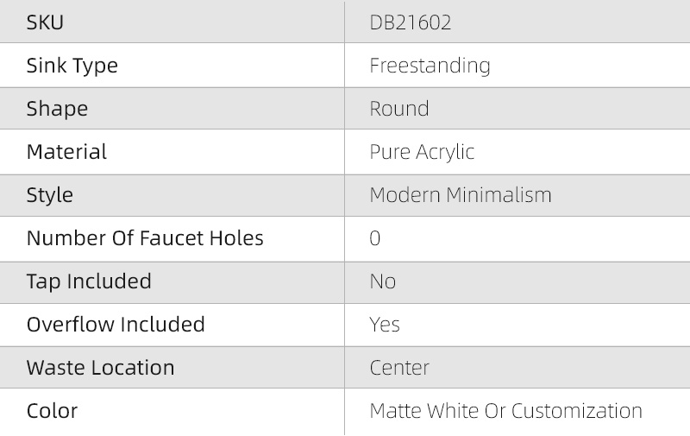Click the Tap Included label
Image resolution: width=690 pixels, height=436 pixels.
click(x=89, y=281)
